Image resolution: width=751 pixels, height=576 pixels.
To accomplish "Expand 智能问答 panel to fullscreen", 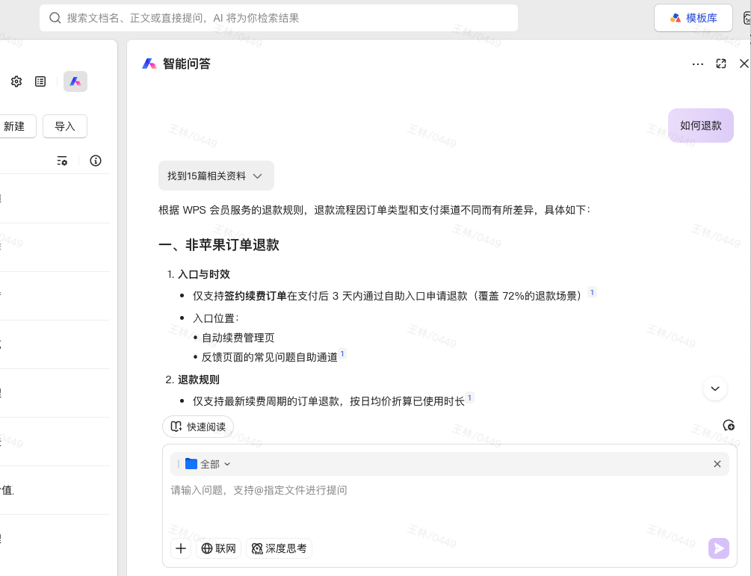I will (x=720, y=64).
